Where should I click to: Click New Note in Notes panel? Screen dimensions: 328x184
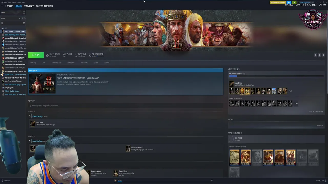(320, 125)
